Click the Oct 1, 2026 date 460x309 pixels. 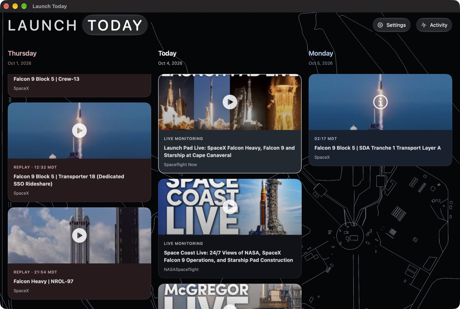pos(20,63)
